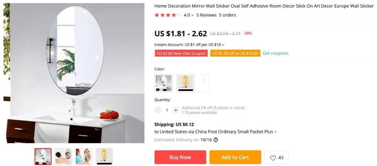Increase quantity with the plus button
Screen dimensions: 377x166
pyautogui.click(x=176, y=110)
